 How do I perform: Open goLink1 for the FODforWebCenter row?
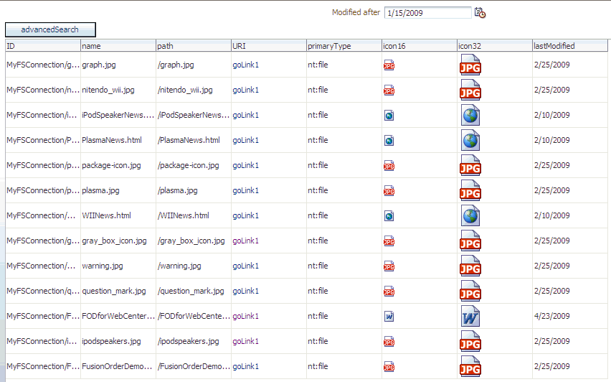tap(245, 316)
